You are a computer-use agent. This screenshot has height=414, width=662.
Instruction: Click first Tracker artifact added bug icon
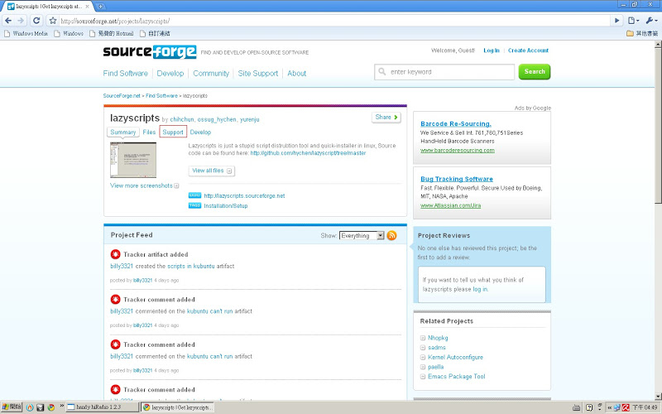tap(115, 254)
